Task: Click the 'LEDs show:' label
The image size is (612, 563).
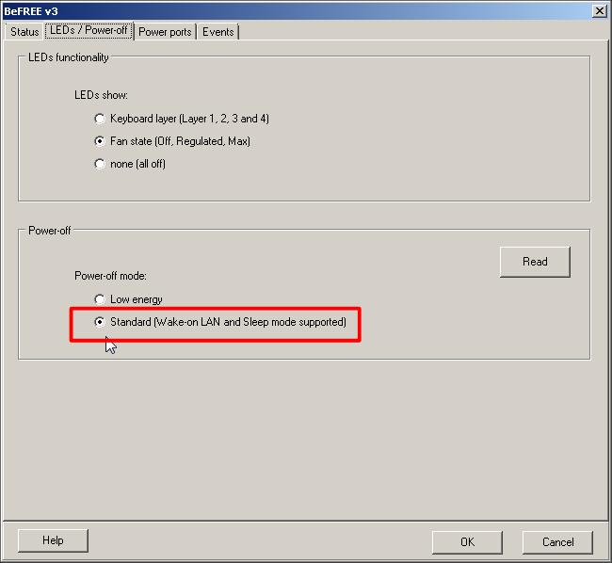Action: pyautogui.click(x=101, y=95)
